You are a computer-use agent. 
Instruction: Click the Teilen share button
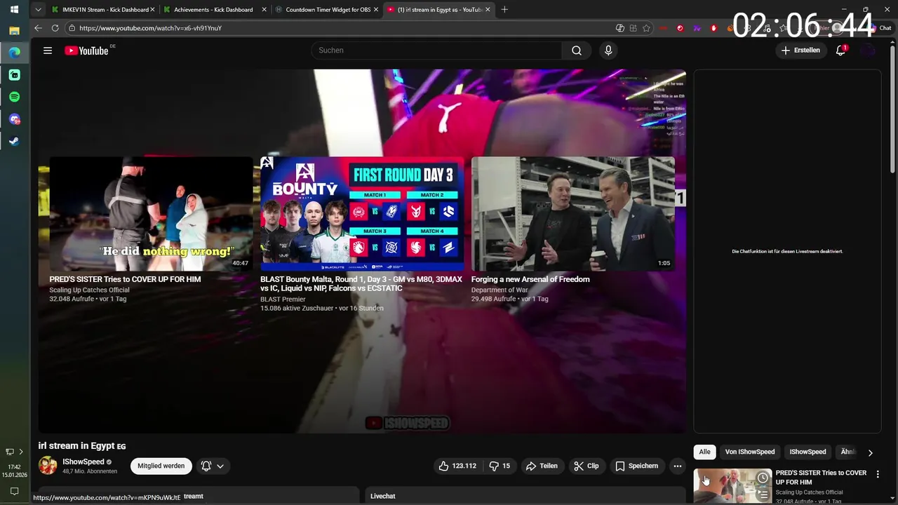tap(542, 466)
